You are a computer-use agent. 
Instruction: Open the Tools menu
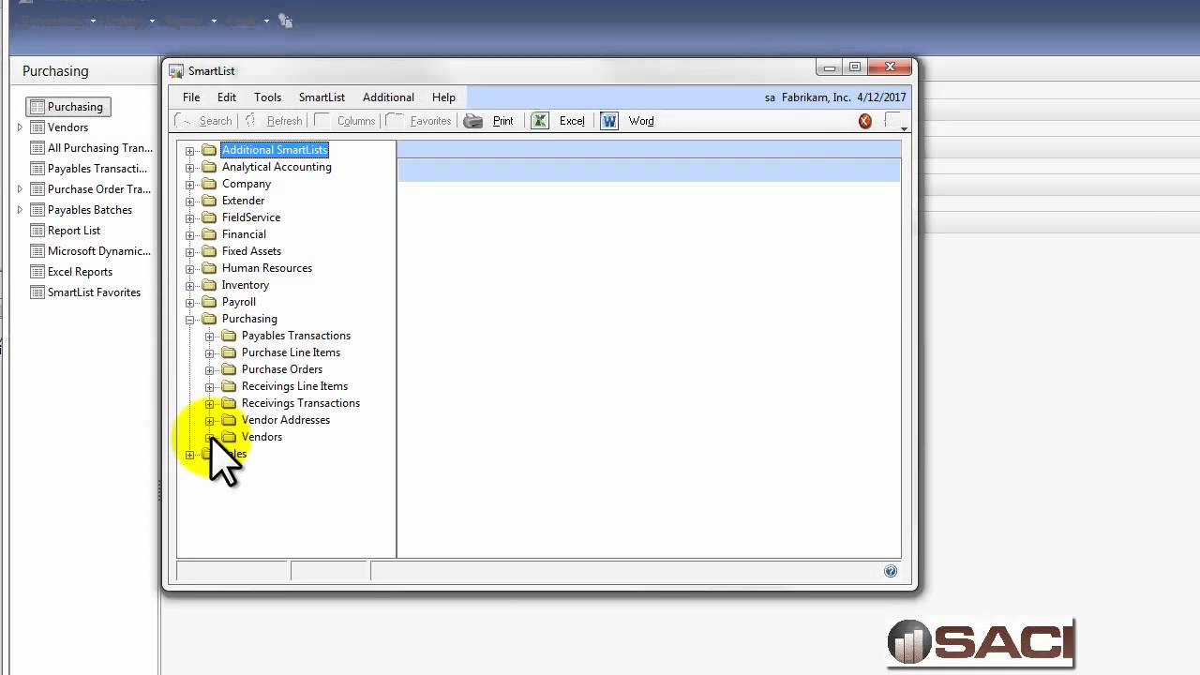tap(267, 97)
